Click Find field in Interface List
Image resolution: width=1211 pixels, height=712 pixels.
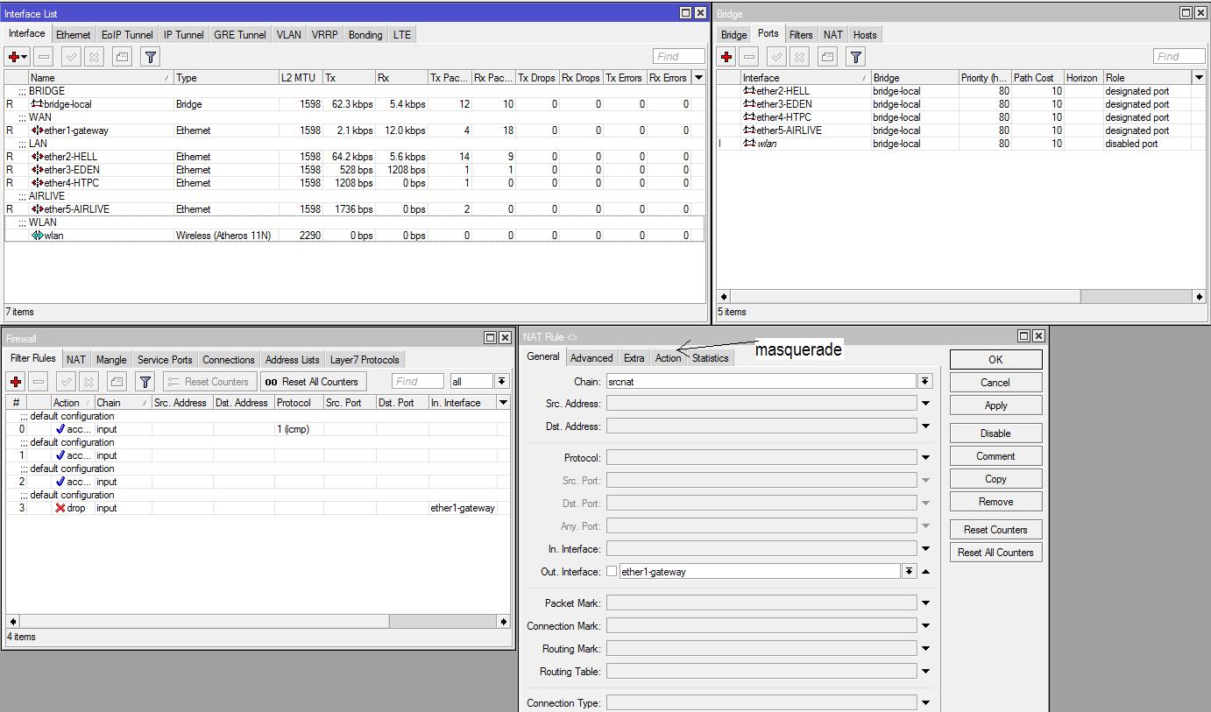[678, 57]
